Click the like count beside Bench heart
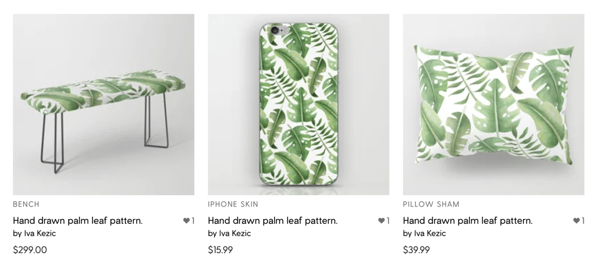Image resolution: width=597 pixels, height=265 pixels. point(193,220)
